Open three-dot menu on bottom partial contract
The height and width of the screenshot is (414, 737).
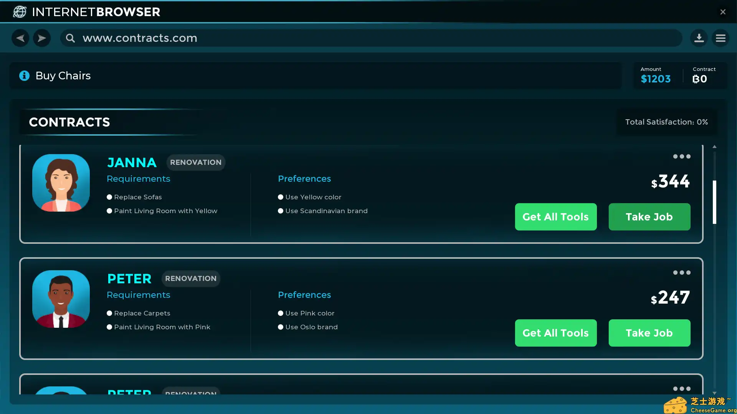682,389
